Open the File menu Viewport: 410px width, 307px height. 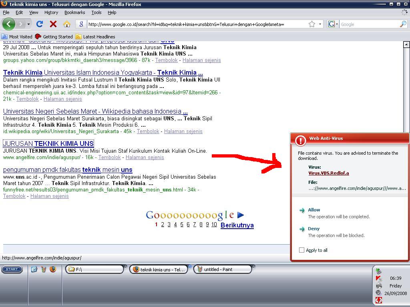point(6,12)
